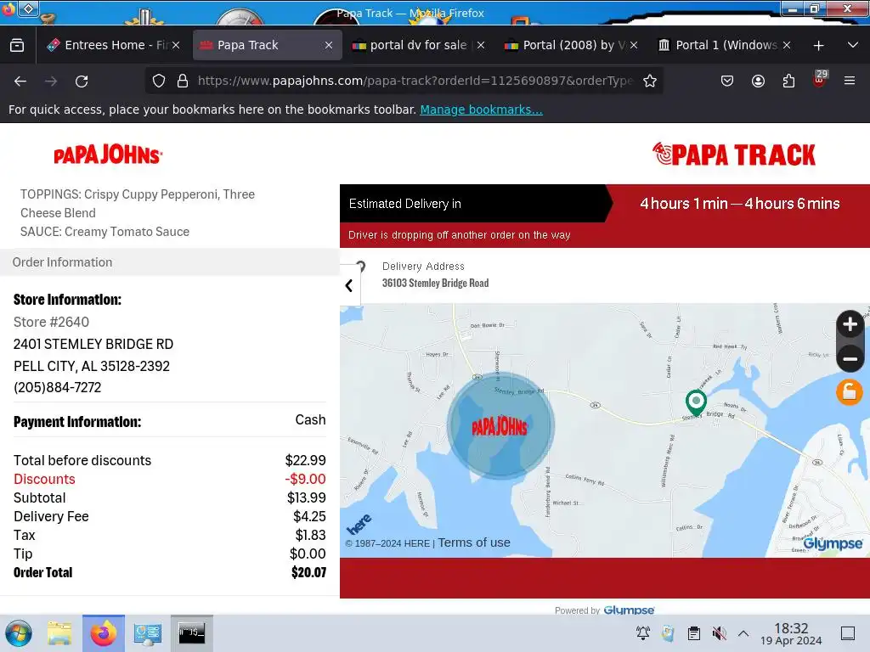Collapse the order details side panel arrow
This screenshot has width=870, height=652.
349,285
